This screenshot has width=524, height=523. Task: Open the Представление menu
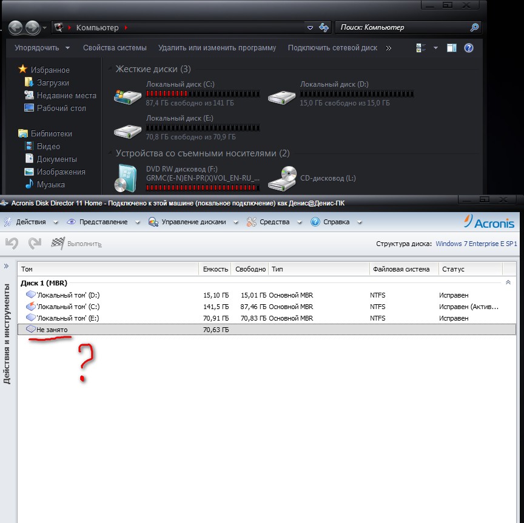[103, 222]
